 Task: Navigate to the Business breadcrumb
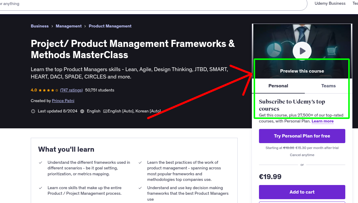40,26
